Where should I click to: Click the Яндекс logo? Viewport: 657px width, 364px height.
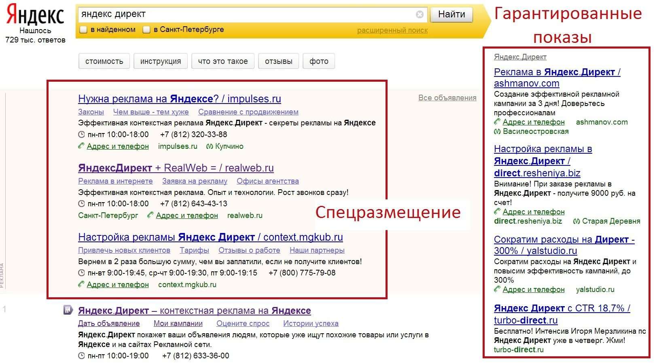point(36,14)
